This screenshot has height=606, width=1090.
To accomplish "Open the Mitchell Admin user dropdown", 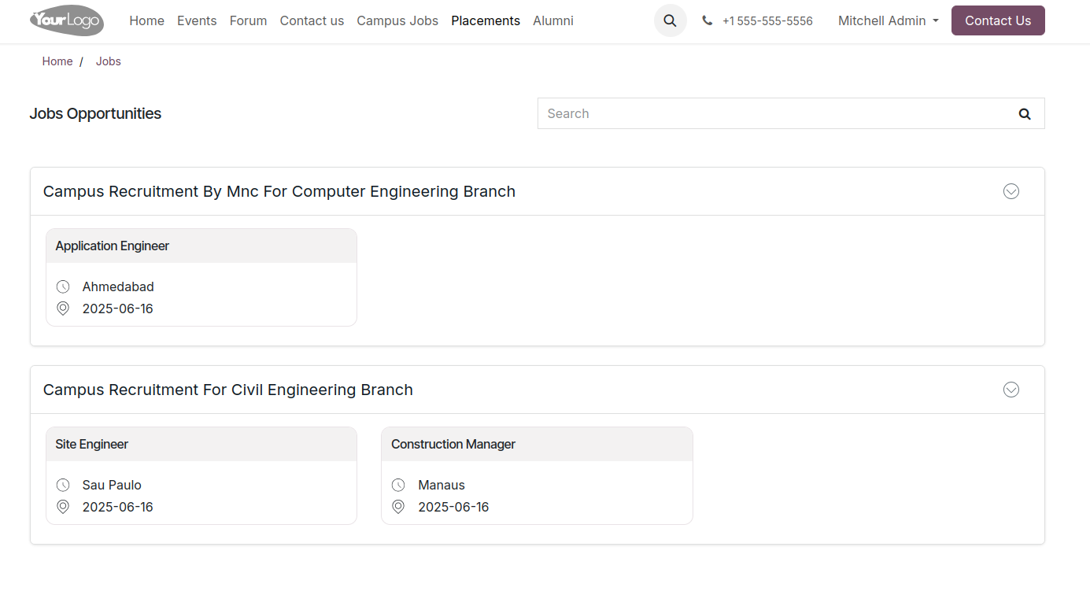I will point(889,20).
